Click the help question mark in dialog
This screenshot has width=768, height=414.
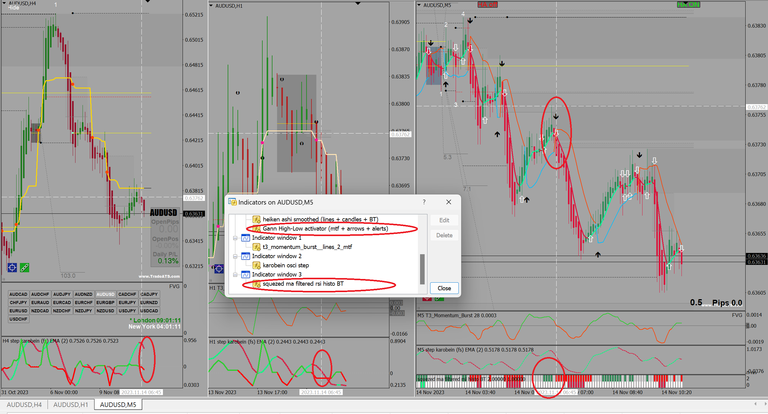coord(424,202)
